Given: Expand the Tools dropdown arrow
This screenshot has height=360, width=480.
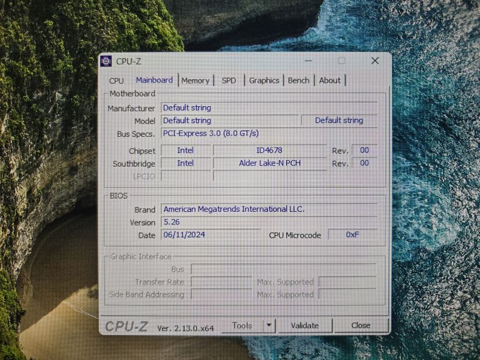Looking at the screenshot, I should [269, 325].
